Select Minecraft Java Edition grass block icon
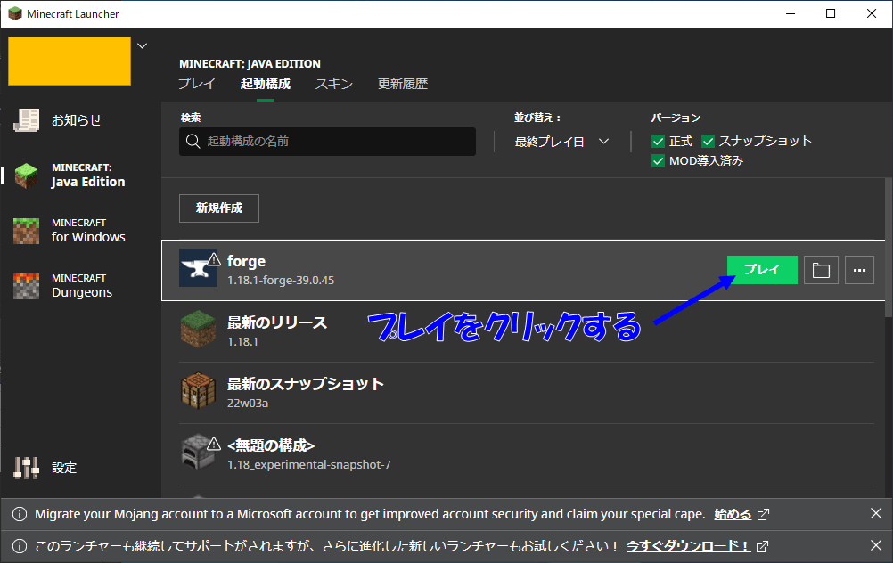The image size is (893, 563). [x=26, y=175]
